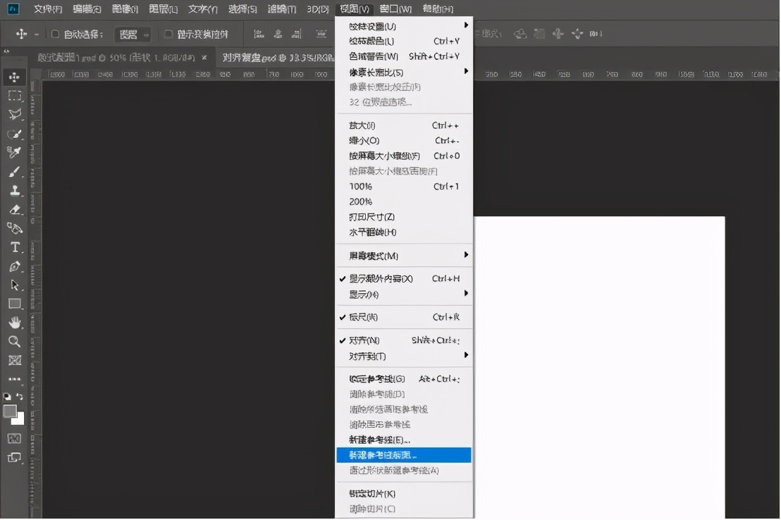Open the 图层 selection mode dropdown
Viewport: 781px width, 520px height.
click(133, 33)
